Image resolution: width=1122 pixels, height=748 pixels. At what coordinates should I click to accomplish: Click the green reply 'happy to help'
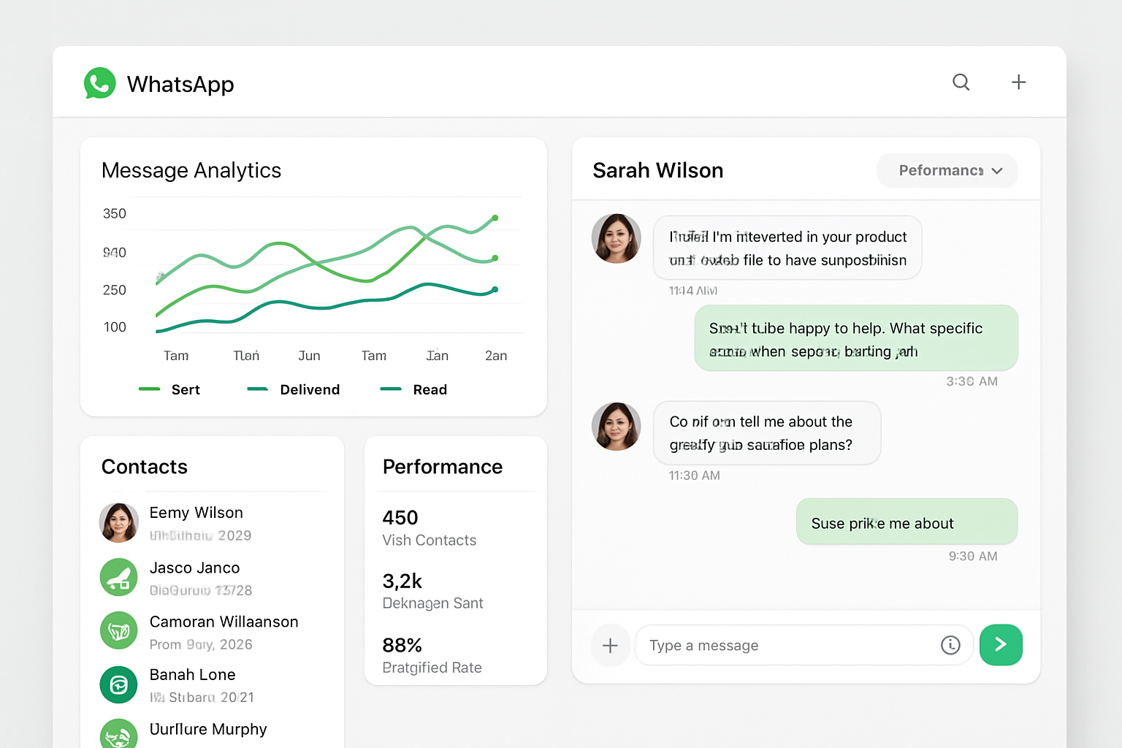pyautogui.click(x=856, y=338)
